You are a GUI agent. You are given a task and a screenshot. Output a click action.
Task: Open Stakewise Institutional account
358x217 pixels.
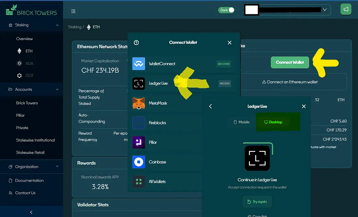(x=35, y=140)
